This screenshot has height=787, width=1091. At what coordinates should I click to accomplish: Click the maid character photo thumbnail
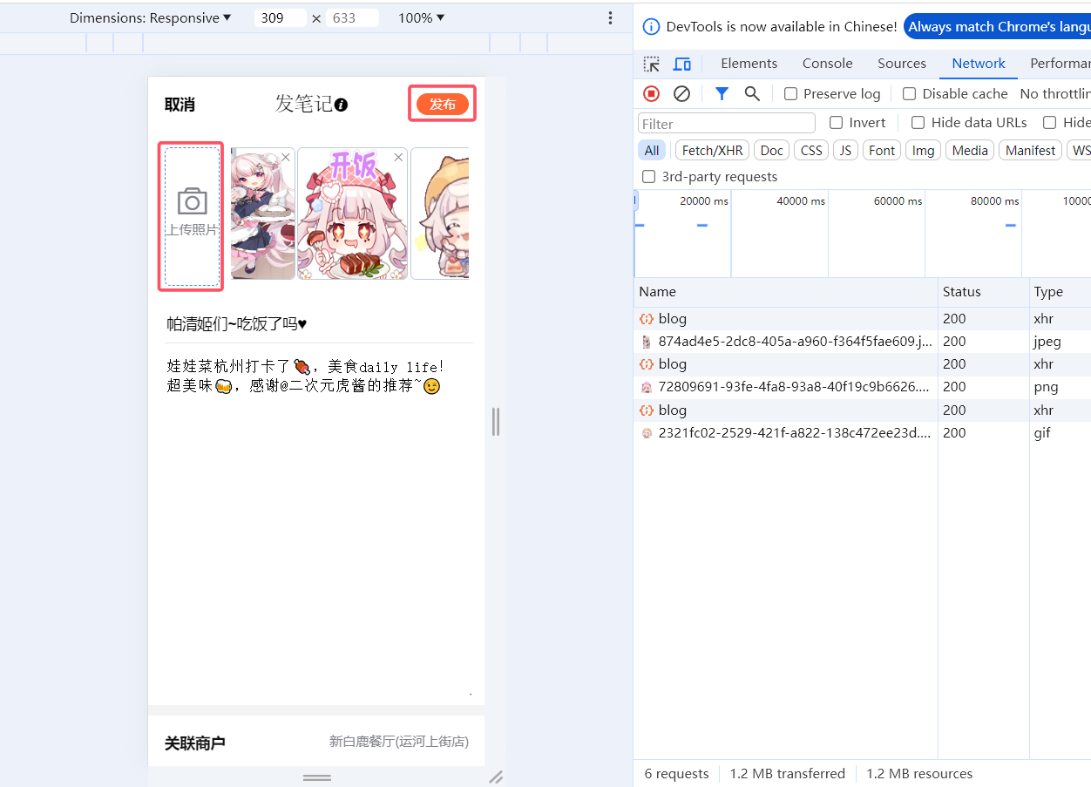[262, 213]
